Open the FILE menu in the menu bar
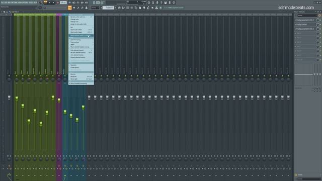The height and width of the screenshot is (181, 322). coord(2,3)
